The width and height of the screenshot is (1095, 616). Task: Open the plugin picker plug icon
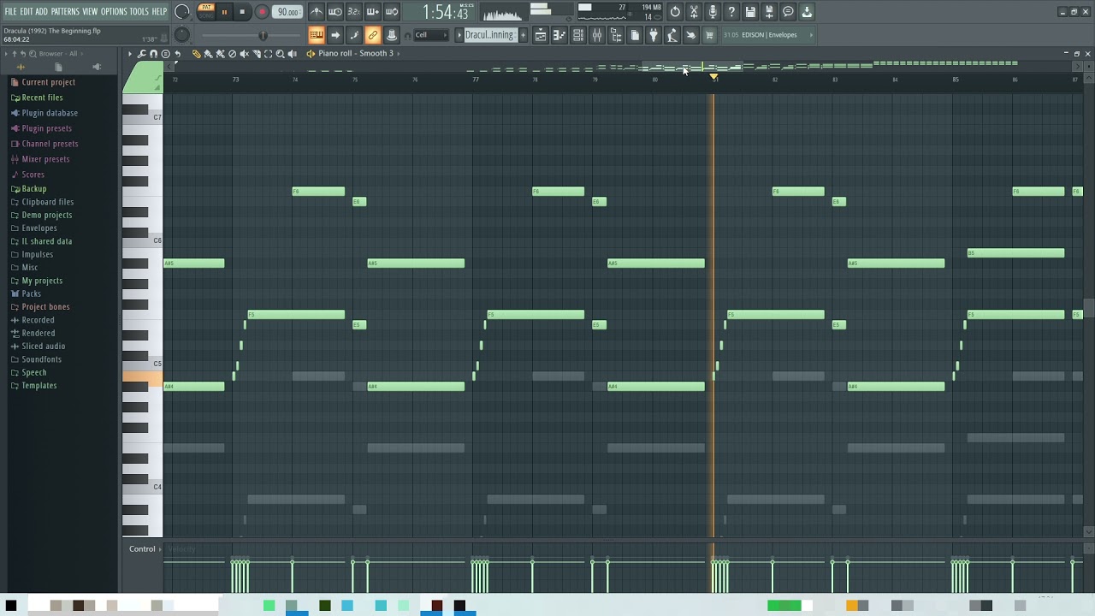click(x=654, y=35)
